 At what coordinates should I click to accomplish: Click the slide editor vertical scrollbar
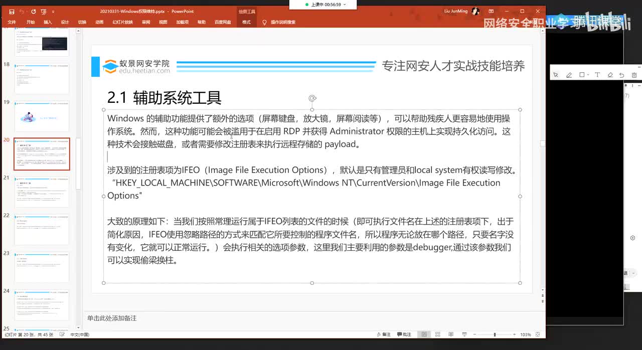(543, 143)
